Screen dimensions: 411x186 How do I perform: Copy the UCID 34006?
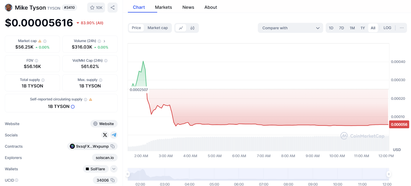113,180
